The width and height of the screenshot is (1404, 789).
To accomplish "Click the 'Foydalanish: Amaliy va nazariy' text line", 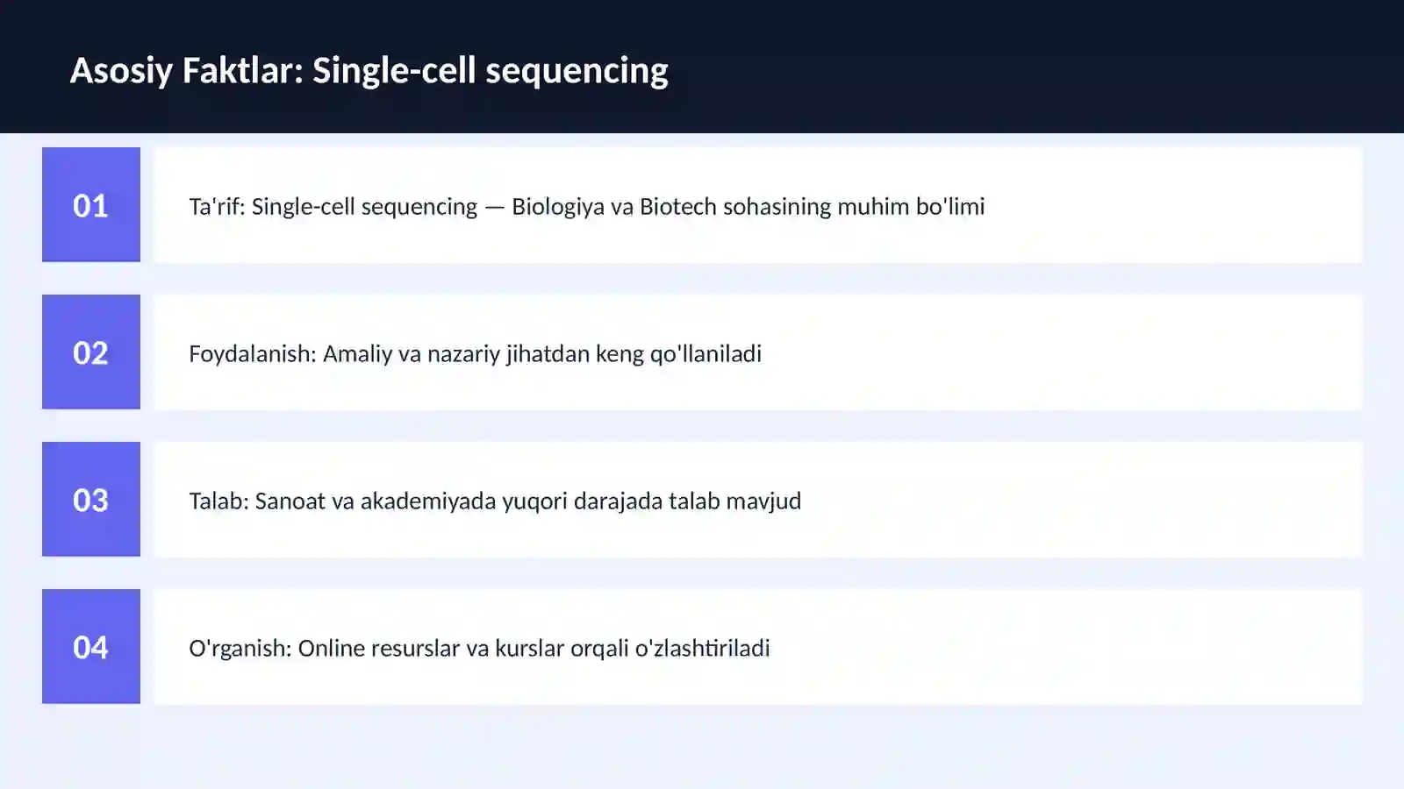I will coord(475,353).
